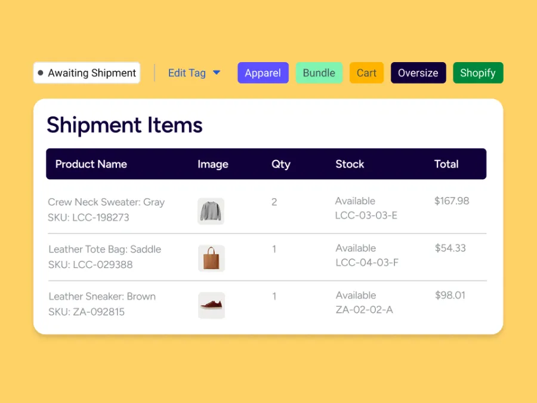Click the Image column header
Viewport: 537px width, 403px height.
[x=213, y=164]
